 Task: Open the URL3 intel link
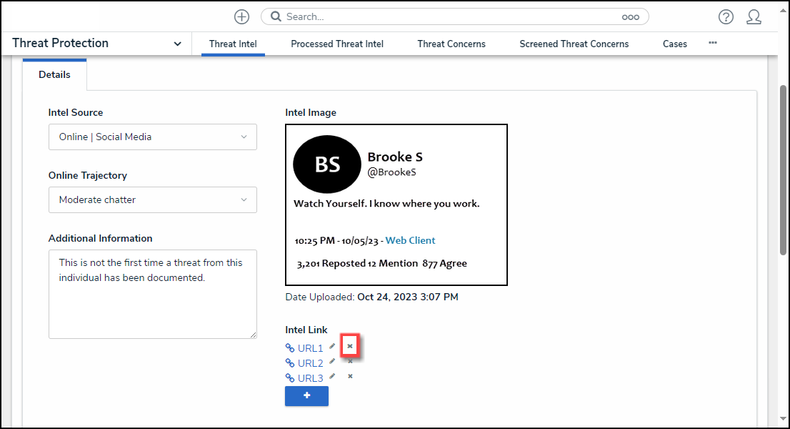(x=310, y=378)
